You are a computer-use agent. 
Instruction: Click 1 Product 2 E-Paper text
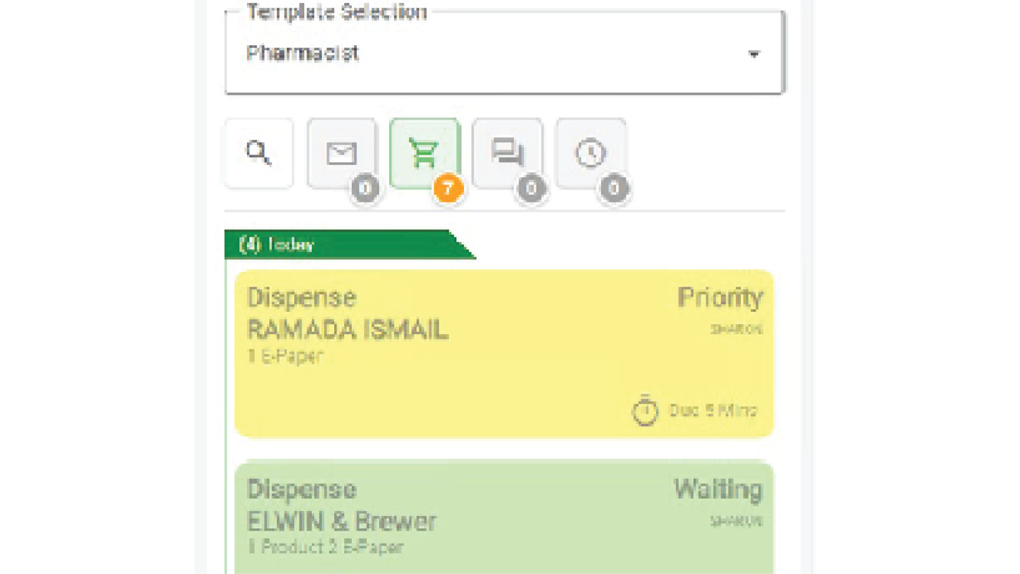point(325,547)
